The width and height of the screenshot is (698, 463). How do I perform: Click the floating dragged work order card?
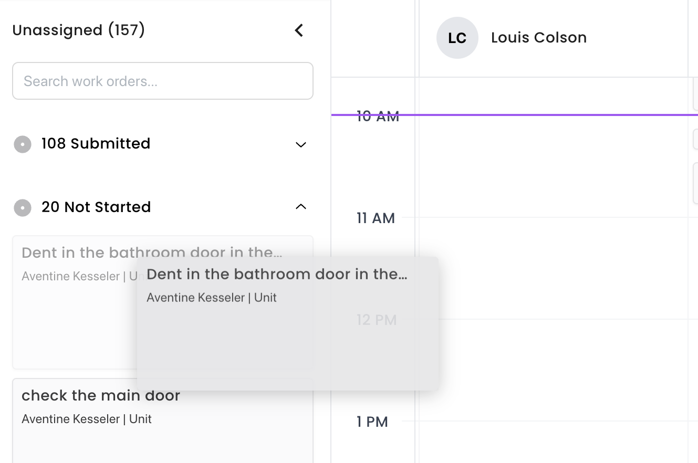coord(288,323)
